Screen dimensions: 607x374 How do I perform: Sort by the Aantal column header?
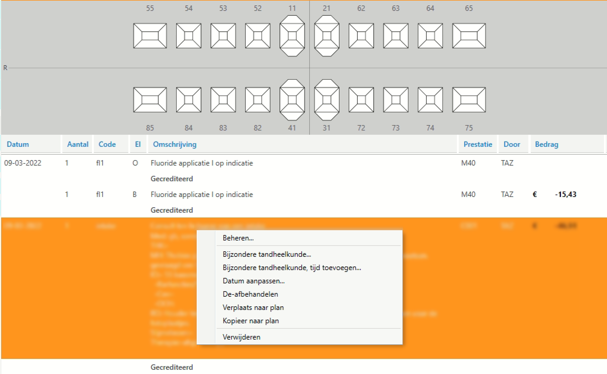[78, 144]
